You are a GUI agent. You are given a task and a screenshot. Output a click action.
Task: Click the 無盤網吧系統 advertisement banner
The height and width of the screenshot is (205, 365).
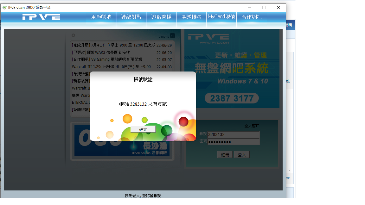[232, 69]
